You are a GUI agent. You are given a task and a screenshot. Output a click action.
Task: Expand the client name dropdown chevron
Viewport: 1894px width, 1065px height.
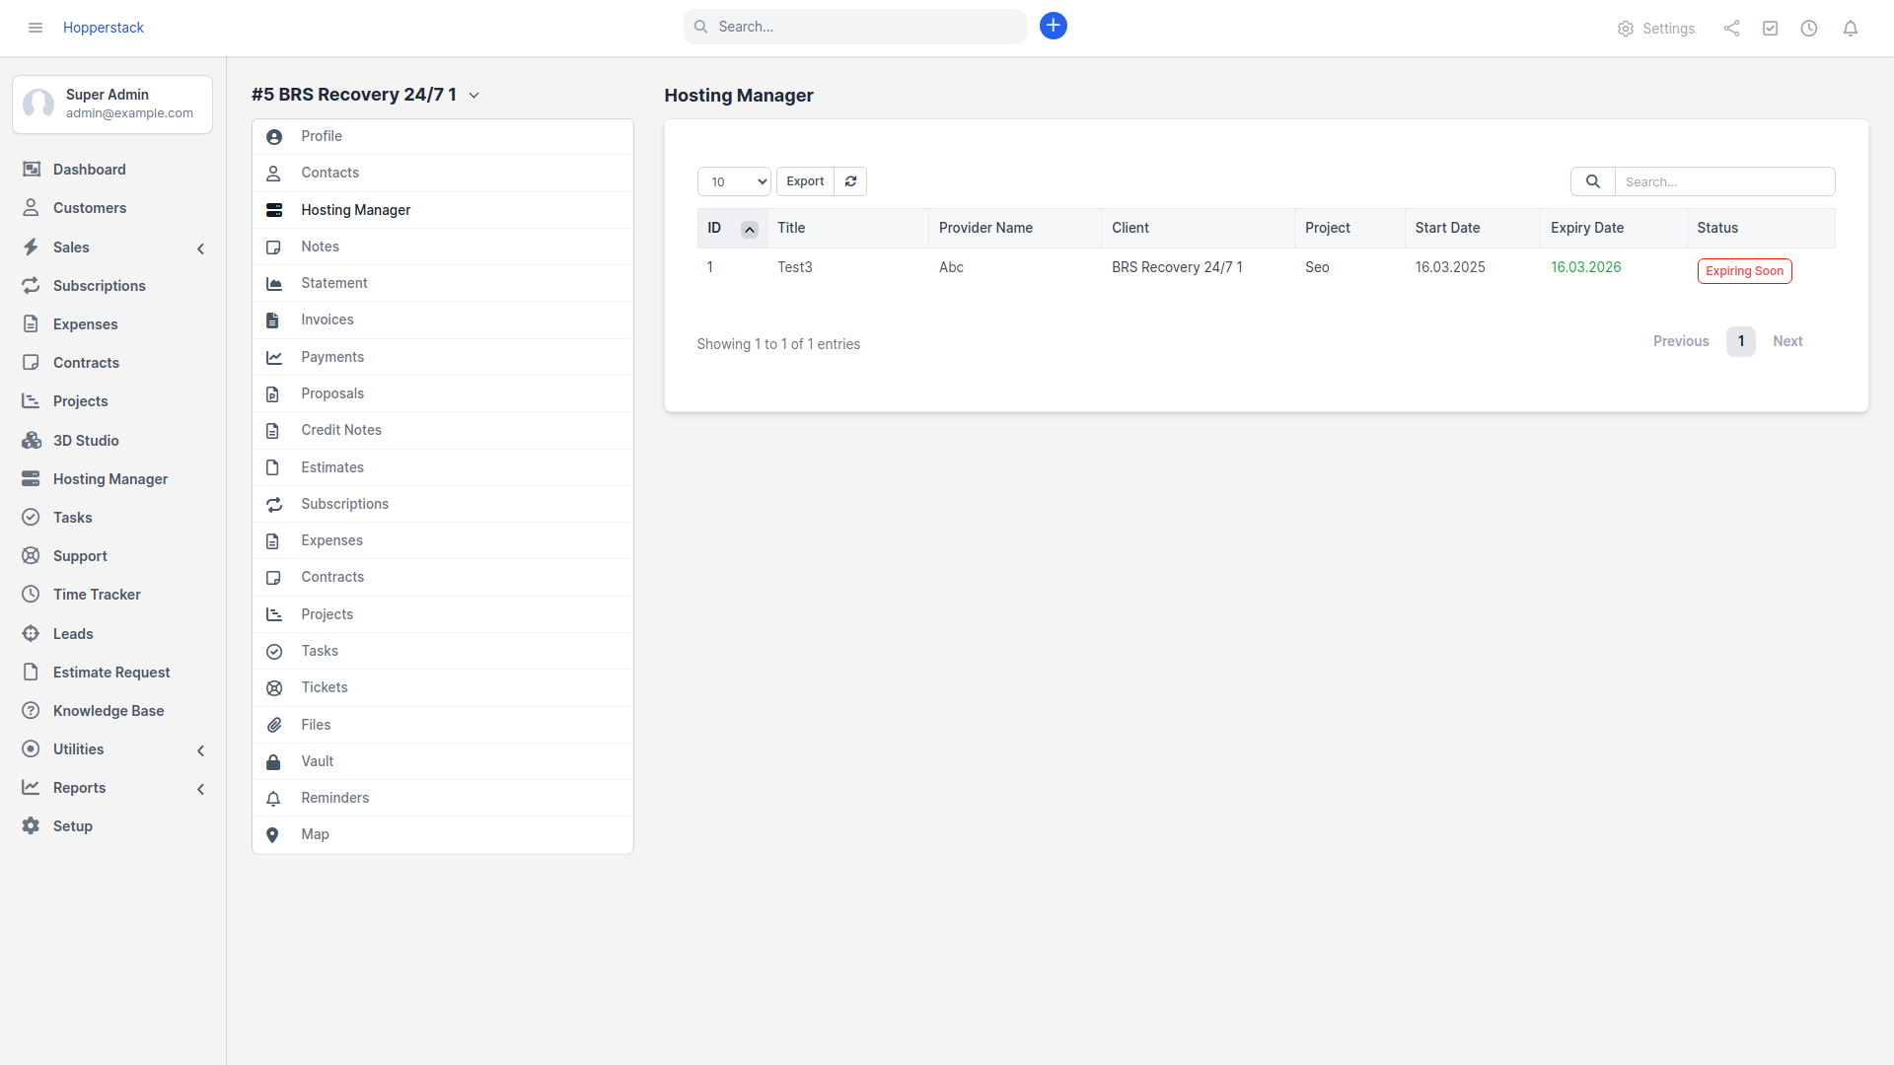click(x=473, y=96)
